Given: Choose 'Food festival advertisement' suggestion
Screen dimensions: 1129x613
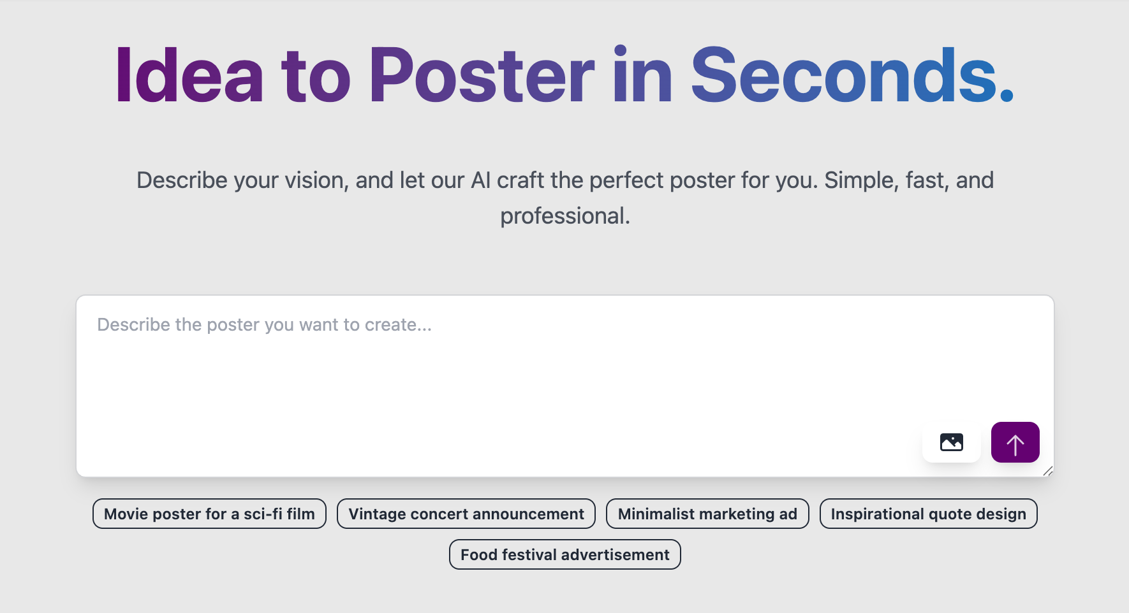Looking at the screenshot, I should tap(564, 554).
